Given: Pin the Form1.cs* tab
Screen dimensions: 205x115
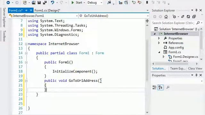Looking at the screenshot, I should coord(26,10).
